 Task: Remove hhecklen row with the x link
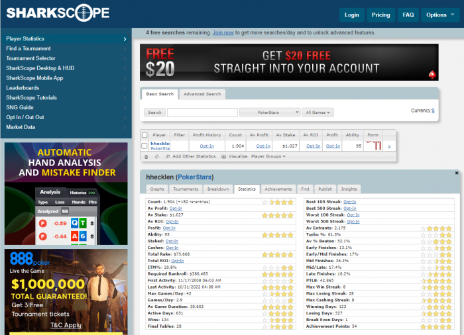[389, 146]
